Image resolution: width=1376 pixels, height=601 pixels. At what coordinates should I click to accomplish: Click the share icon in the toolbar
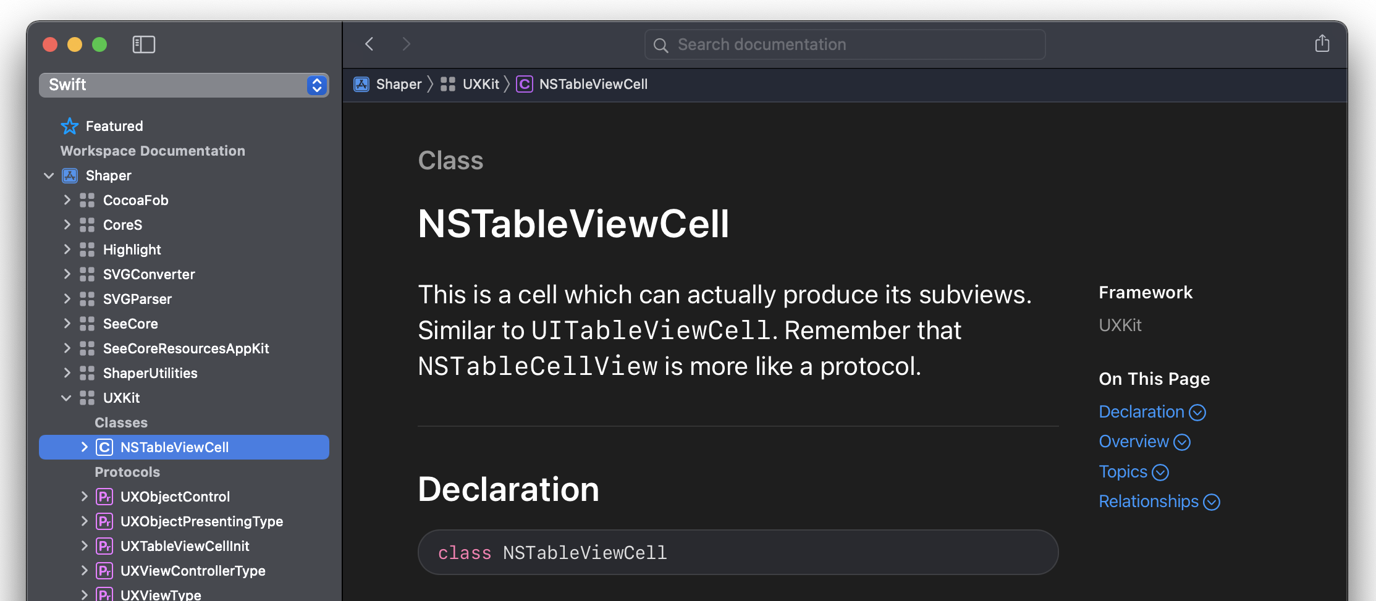click(1322, 43)
